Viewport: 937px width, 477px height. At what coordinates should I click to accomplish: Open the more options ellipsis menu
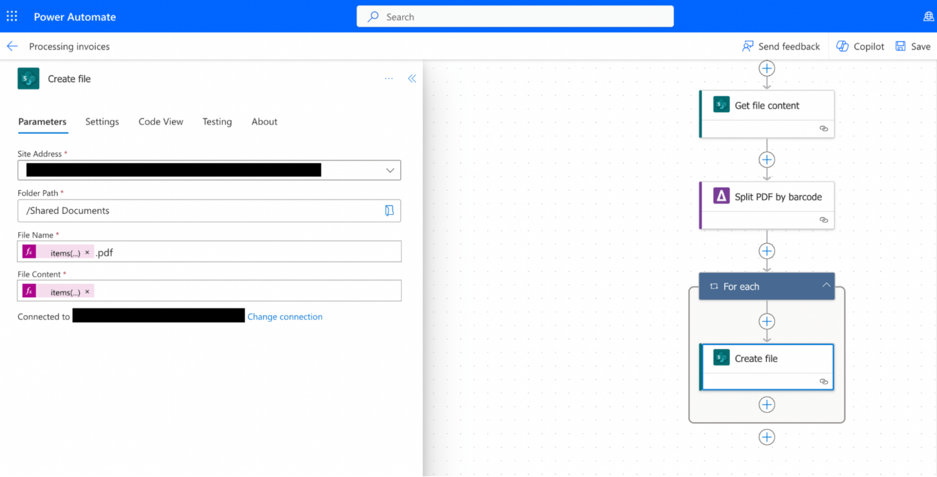pyautogui.click(x=389, y=79)
